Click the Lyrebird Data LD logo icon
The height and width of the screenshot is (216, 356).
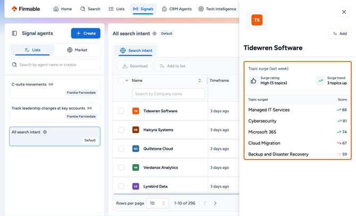[135, 186]
